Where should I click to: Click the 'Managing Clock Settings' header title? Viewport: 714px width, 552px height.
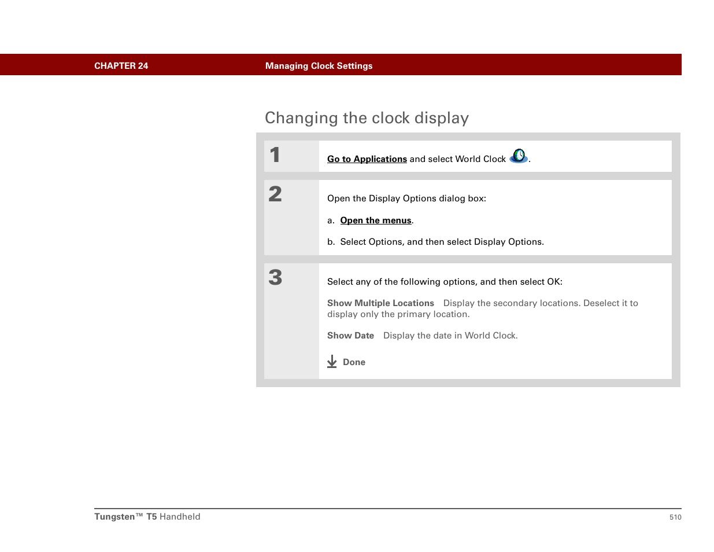click(319, 66)
